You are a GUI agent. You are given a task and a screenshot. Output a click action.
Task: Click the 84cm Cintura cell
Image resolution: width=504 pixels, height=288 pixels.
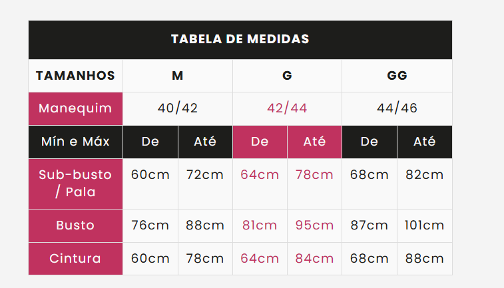coord(314,259)
